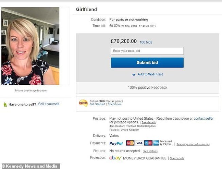Viewport: 222px width, 169px height.
Task: Click the Nectar points logo
Action: (x=83, y=103)
